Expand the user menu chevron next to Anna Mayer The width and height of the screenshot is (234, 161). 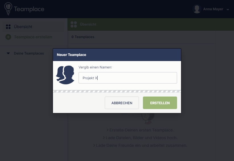click(x=228, y=9)
